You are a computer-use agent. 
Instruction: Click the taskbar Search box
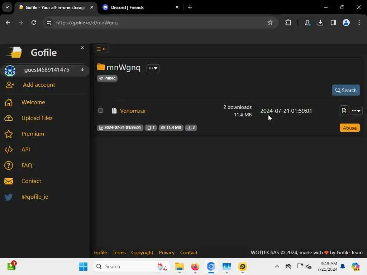[131, 266]
